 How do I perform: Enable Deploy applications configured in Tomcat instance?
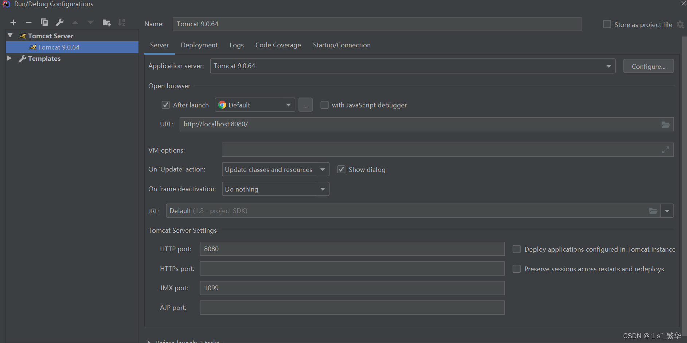pyautogui.click(x=516, y=249)
